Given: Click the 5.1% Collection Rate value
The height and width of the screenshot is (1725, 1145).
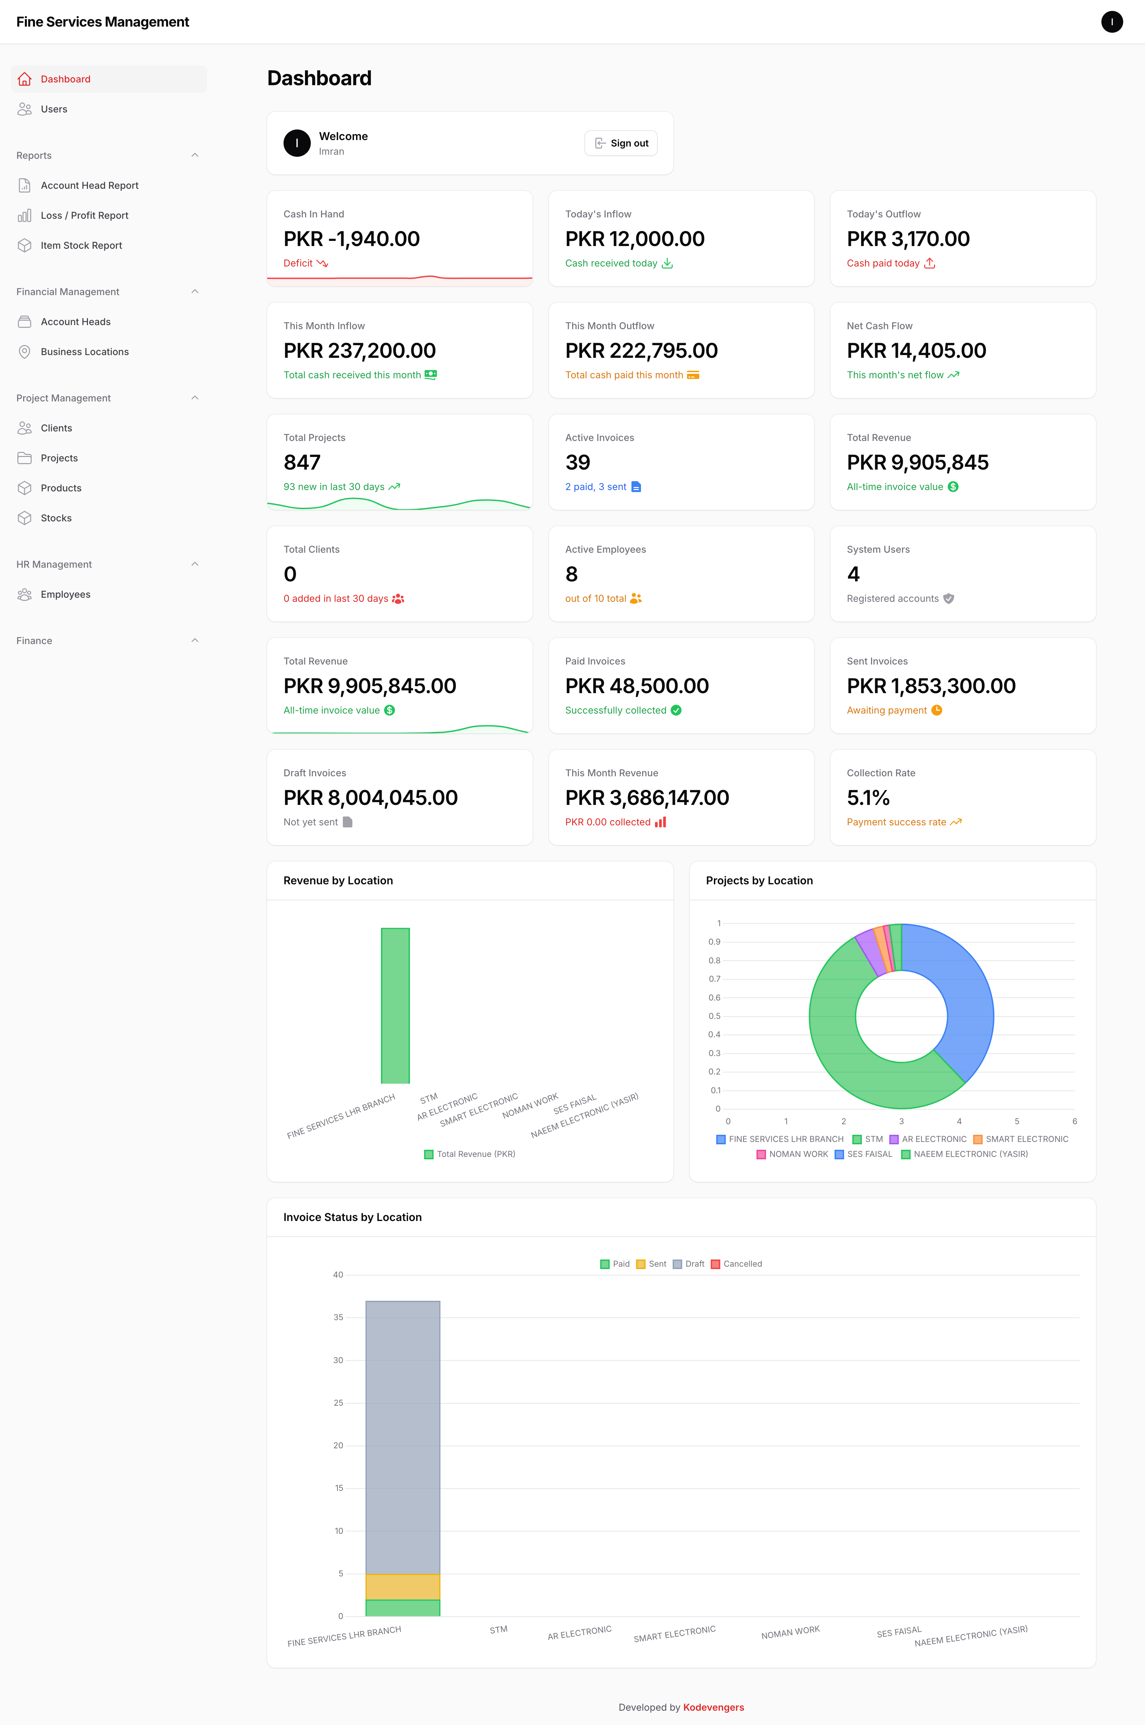Looking at the screenshot, I should (868, 798).
